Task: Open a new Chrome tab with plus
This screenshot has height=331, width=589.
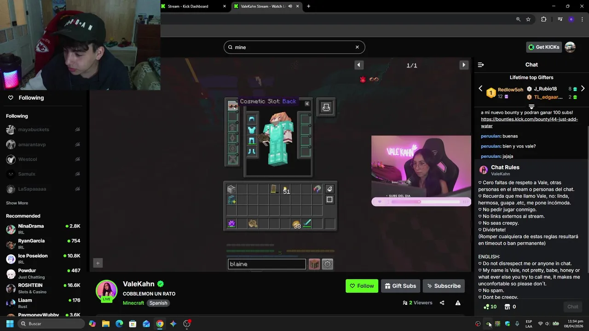Action: [308, 6]
